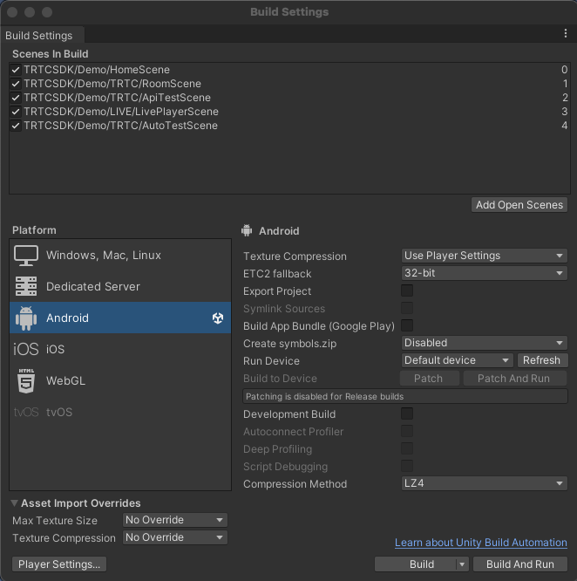This screenshot has height=581, width=577.
Task: Click the Player Settings button
Action: (x=59, y=564)
